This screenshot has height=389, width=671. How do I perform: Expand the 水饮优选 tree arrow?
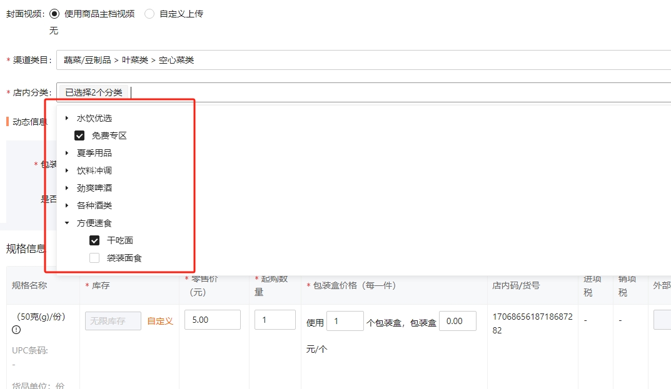click(67, 118)
